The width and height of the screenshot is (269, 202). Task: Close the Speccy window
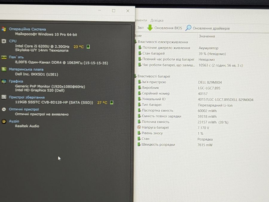pyautogui.click(x=128, y=11)
